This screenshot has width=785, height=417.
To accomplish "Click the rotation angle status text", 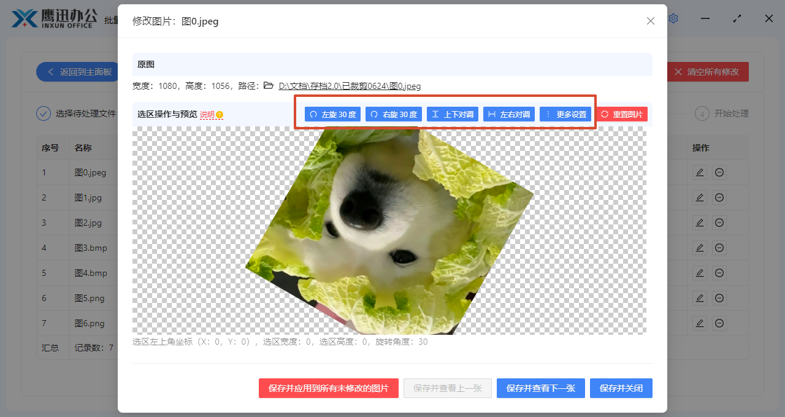I will point(402,342).
